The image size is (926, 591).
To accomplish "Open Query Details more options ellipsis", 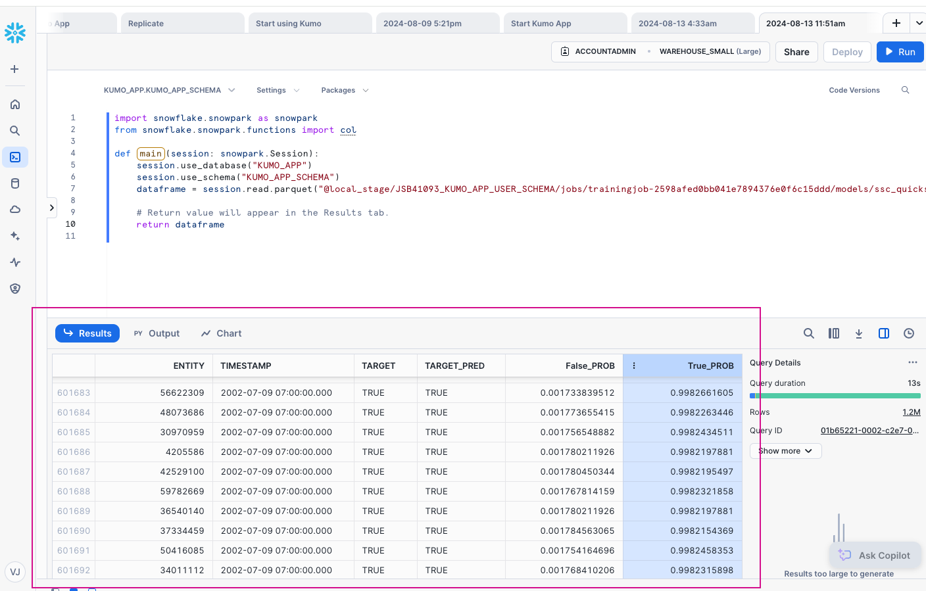I will (913, 362).
